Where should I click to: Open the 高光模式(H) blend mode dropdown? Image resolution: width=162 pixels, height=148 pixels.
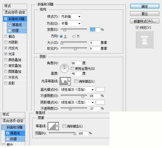(77, 90)
